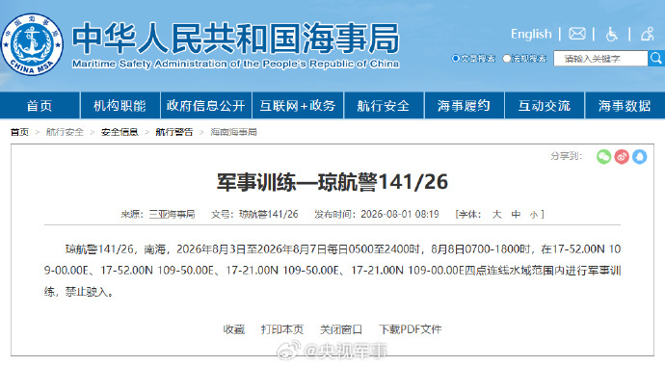The width and height of the screenshot is (665, 366).
Task: Open the 政府信息公开 navigation menu
Action: [x=205, y=106]
